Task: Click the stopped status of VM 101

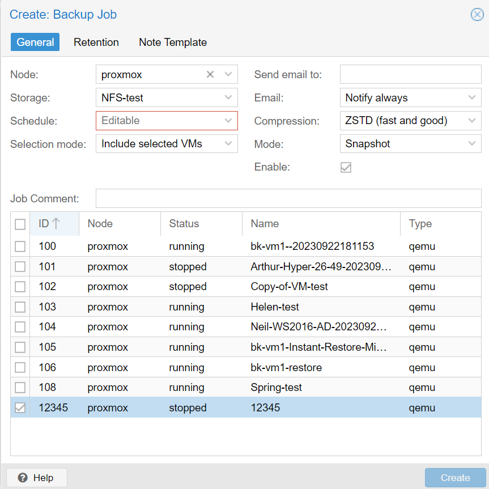Action: point(188,267)
